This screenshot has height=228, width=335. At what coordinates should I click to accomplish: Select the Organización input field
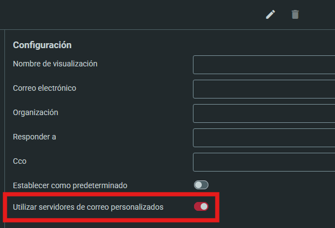coord(264,113)
